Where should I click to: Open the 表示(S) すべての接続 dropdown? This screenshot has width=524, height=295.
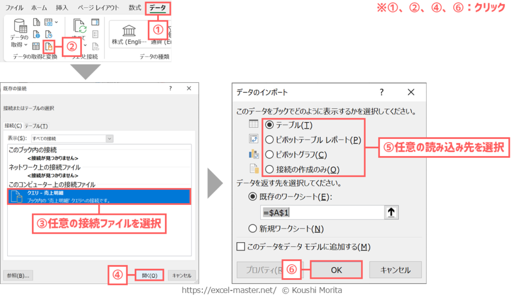click(110, 138)
